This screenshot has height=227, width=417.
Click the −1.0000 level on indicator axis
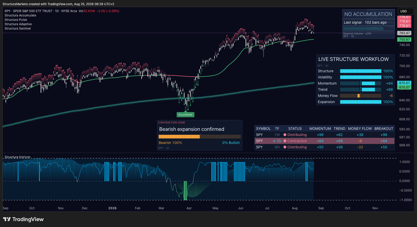405,200
